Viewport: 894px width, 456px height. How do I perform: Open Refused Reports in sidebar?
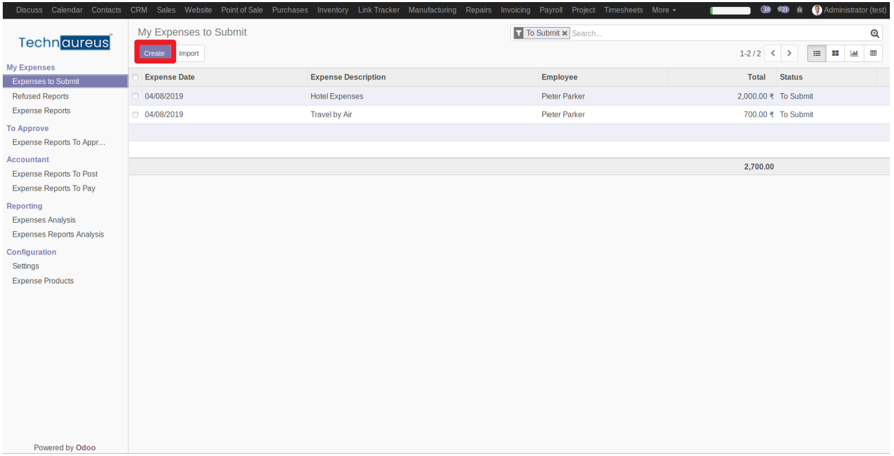click(41, 97)
